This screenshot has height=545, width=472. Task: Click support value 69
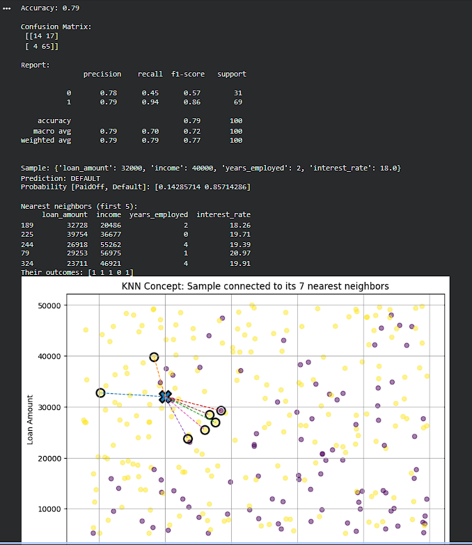tap(238, 102)
